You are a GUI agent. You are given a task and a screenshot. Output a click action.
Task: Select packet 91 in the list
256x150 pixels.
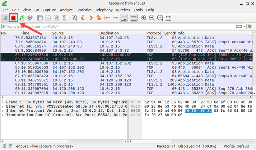[127, 93]
